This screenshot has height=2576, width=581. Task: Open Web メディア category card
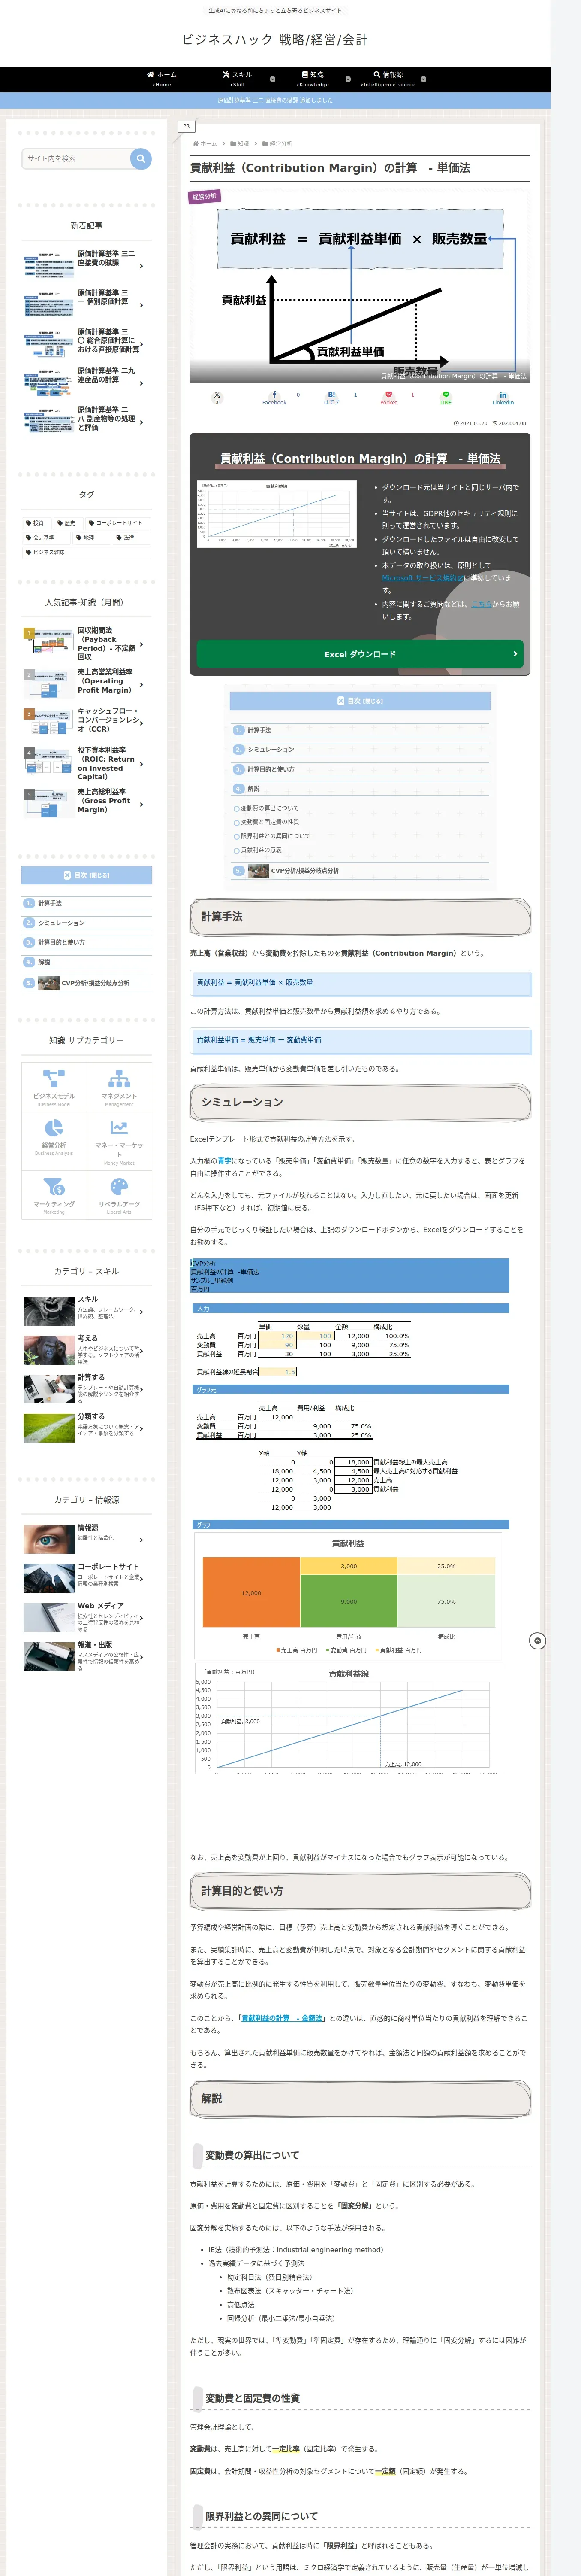[x=87, y=1618]
